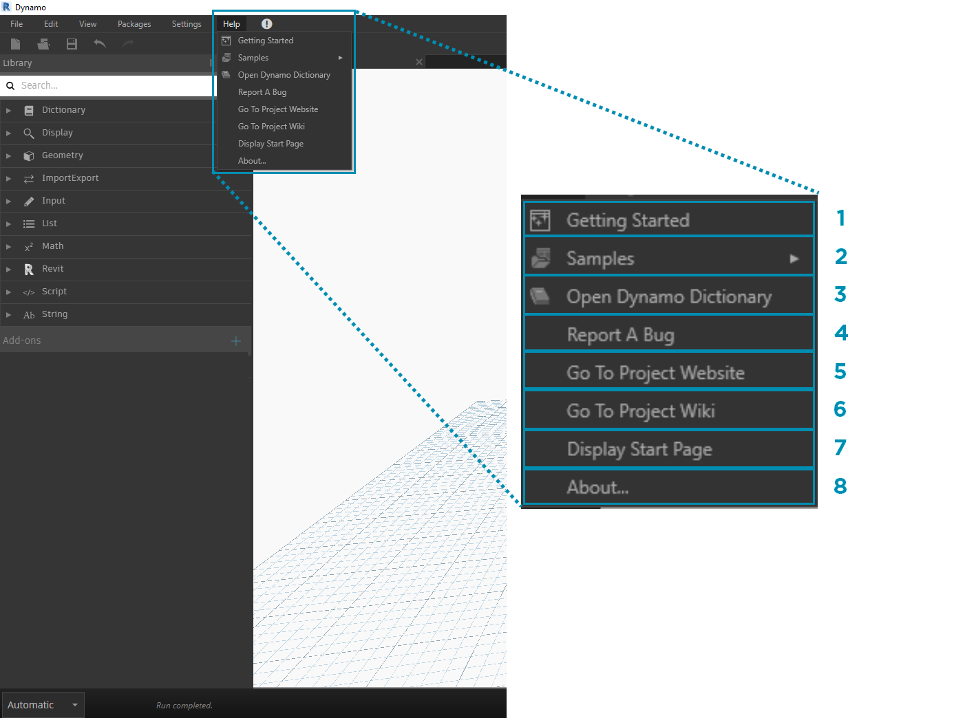Image resolution: width=965 pixels, height=718 pixels.
Task: Open the Settings menu
Action: [x=187, y=24]
